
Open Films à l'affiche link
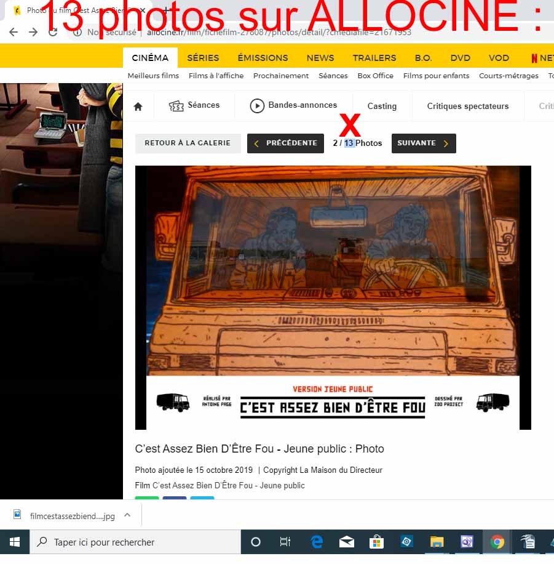[x=216, y=76]
